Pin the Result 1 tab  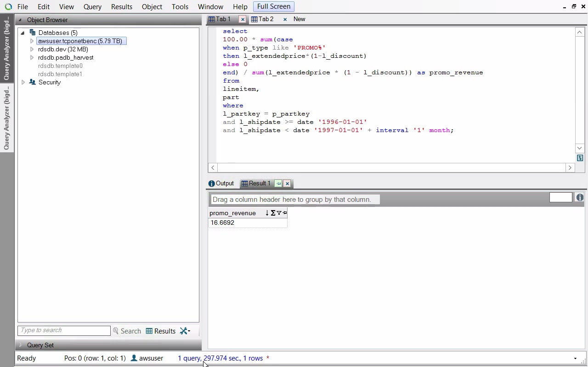[x=278, y=183]
